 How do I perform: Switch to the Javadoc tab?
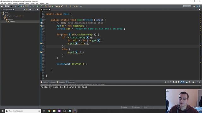(53, 82)
